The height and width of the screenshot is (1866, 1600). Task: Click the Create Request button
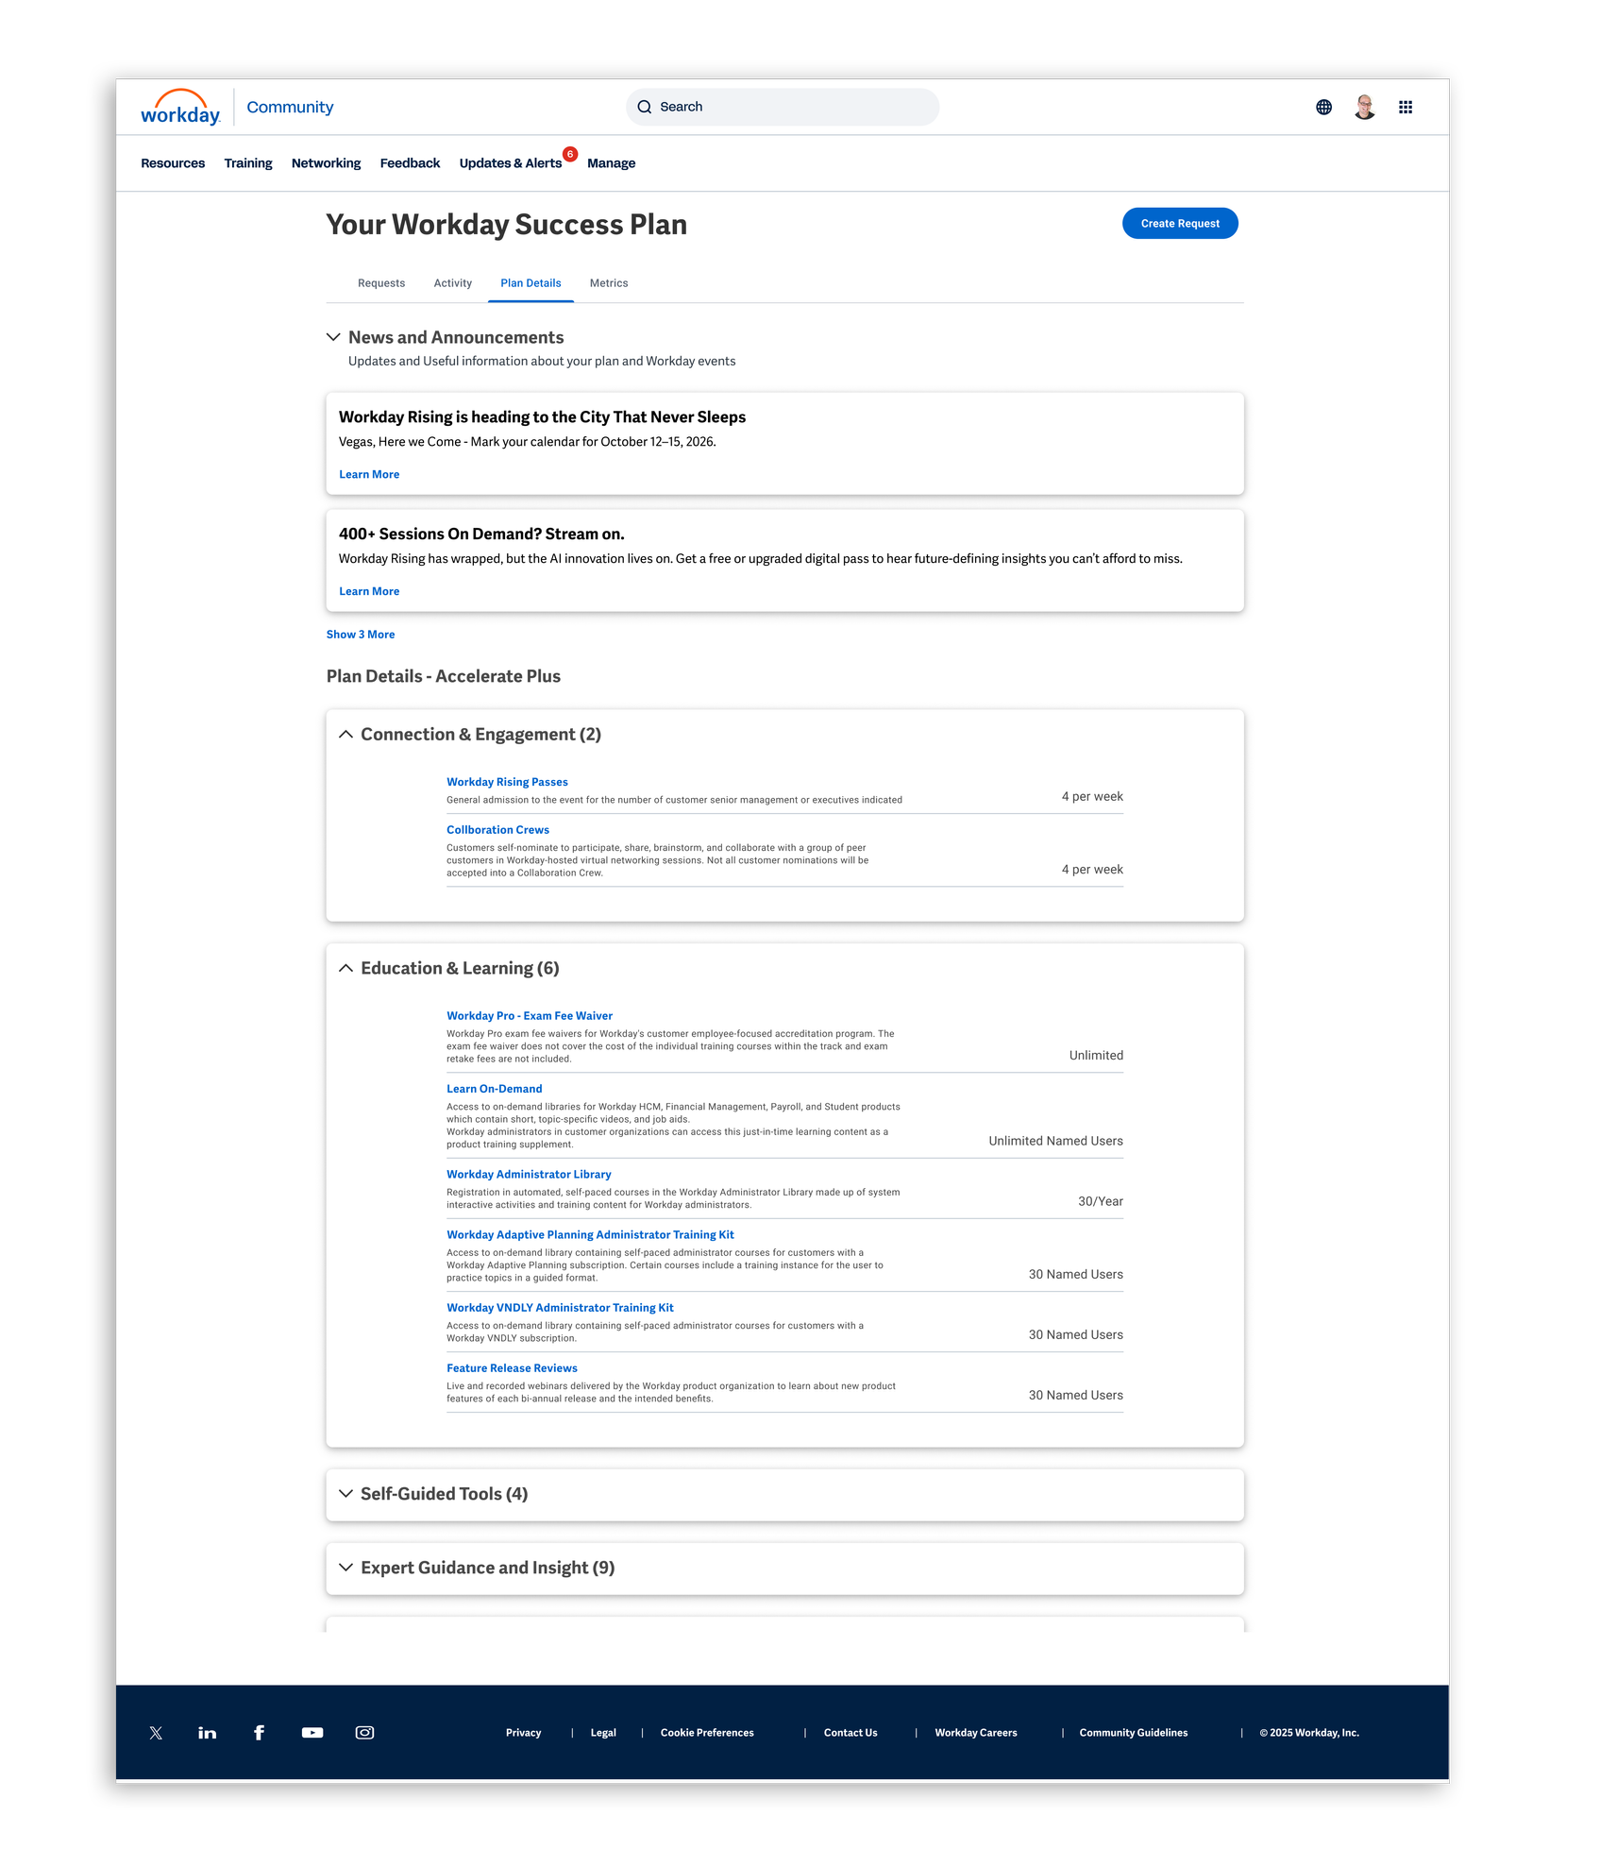point(1180,224)
